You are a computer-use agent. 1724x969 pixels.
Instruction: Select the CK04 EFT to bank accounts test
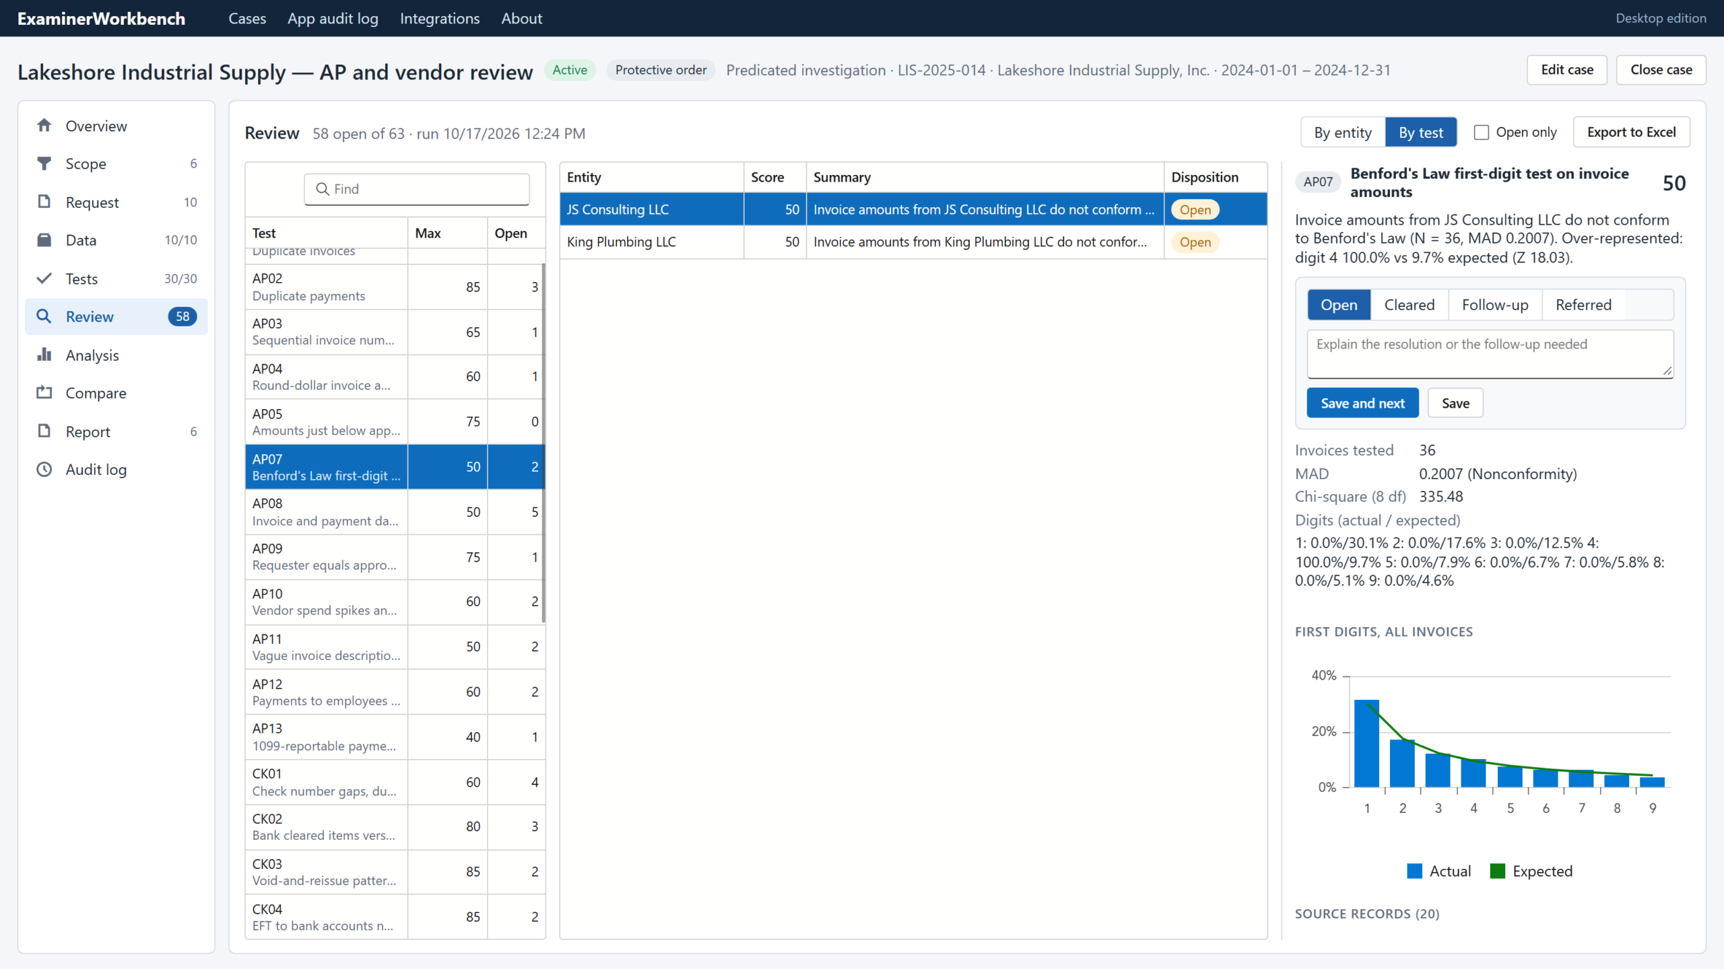[395, 917]
